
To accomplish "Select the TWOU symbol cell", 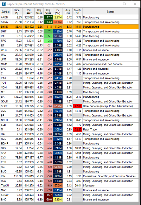I will point(6,185).
